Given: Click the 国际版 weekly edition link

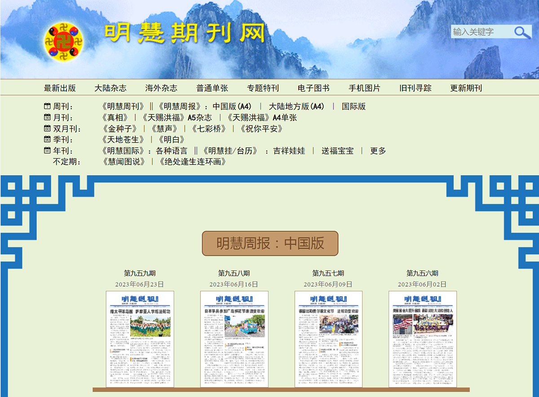Looking at the screenshot, I should [353, 106].
